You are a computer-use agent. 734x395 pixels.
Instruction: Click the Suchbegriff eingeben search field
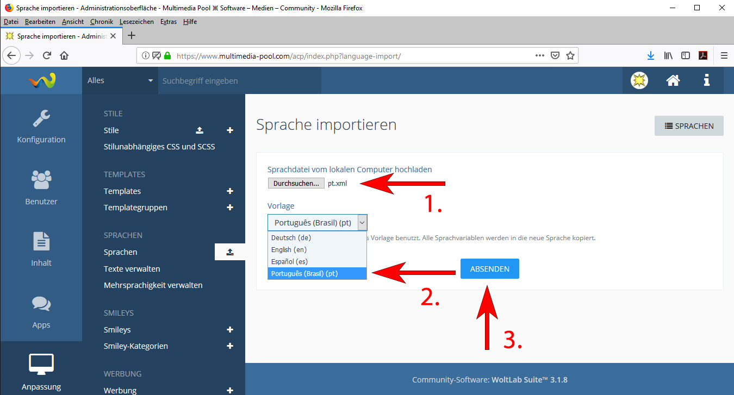click(239, 80)
